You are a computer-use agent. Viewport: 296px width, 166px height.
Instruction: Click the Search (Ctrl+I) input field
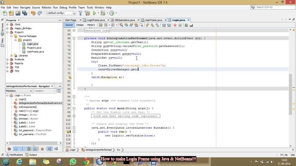(x=275, y=7)
